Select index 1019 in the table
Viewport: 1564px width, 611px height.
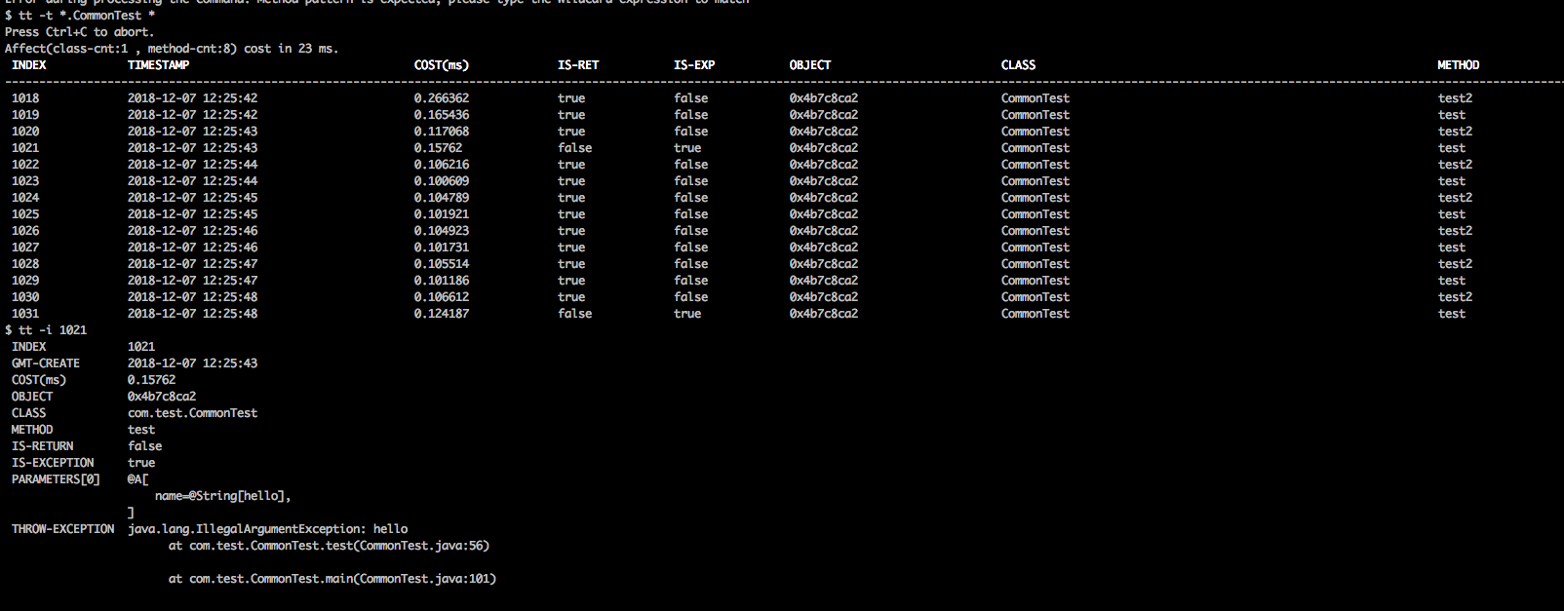pyautogui.click(x=25, y=115)
